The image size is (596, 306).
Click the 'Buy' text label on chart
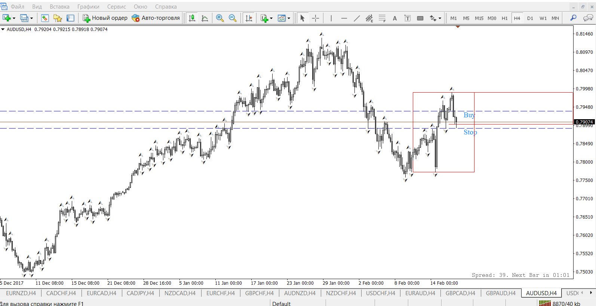(x=469, y=115)
